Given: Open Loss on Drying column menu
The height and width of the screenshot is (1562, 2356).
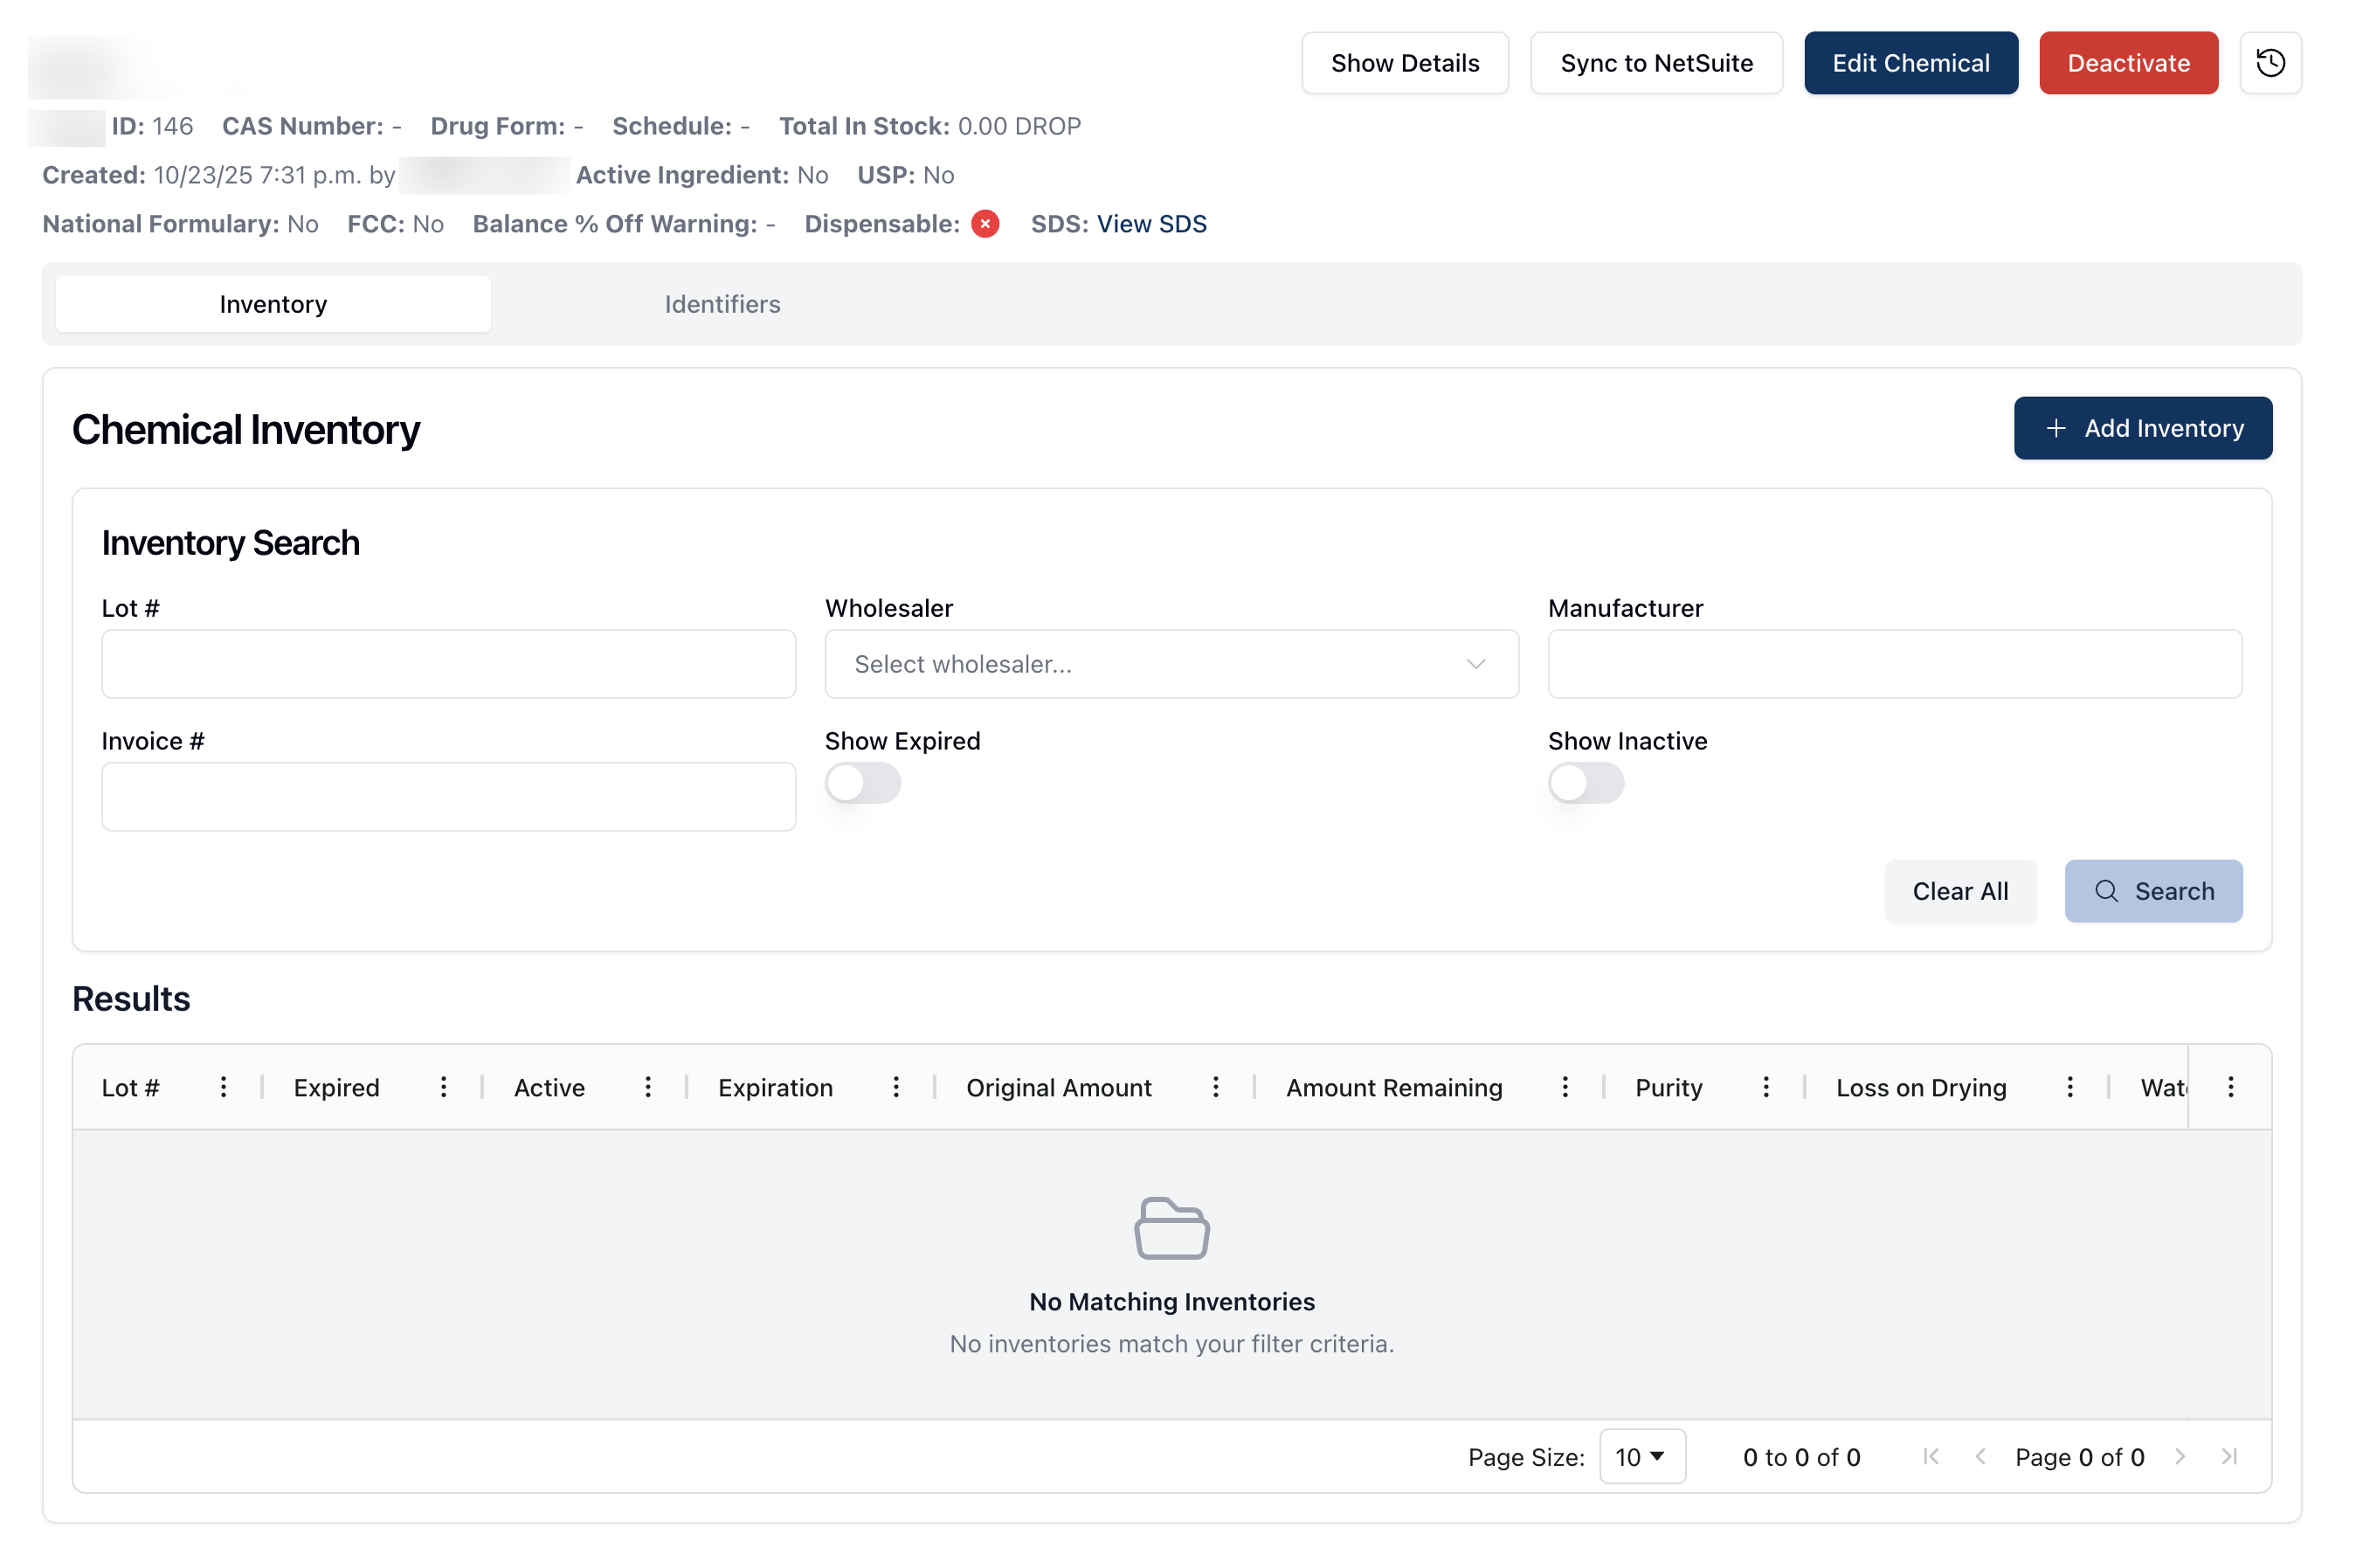Looking at the screenshot, I should [2069, 1087].
